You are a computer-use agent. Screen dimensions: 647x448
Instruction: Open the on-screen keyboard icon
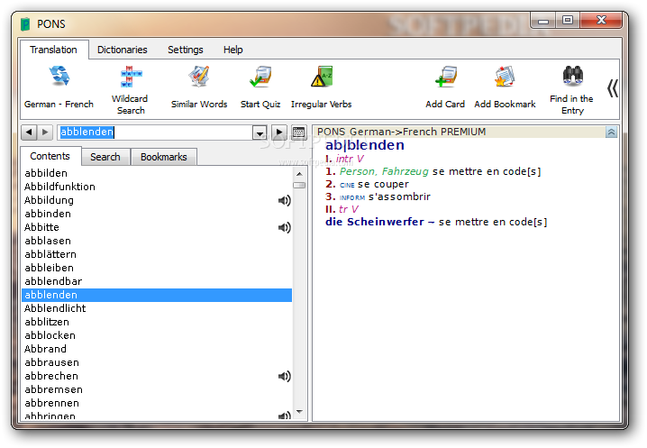click(298, 133)
